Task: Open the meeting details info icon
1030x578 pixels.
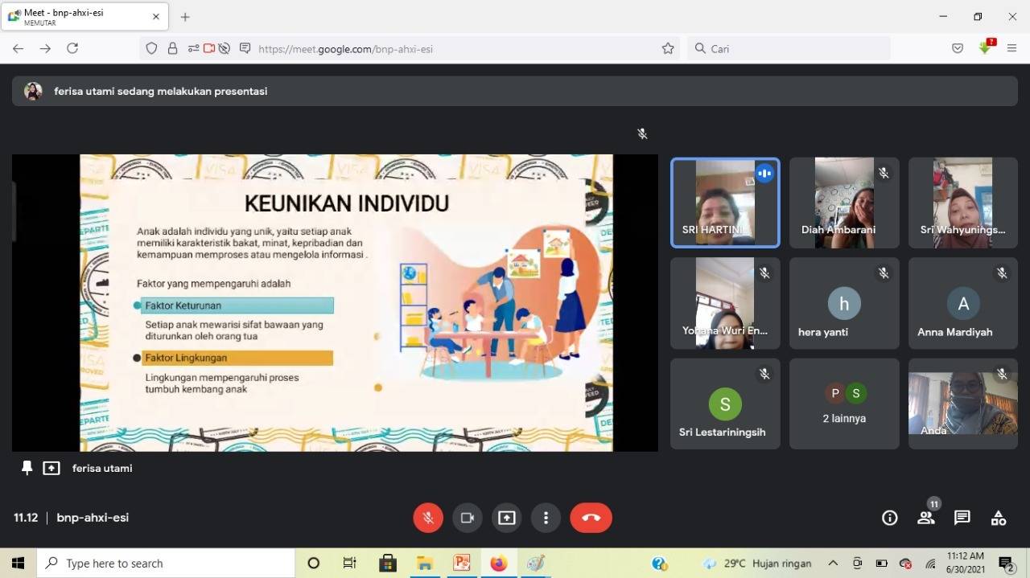Action: click(x=889, y=518)
